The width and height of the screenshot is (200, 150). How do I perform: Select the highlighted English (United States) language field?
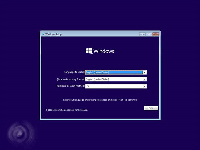point(114,72)
